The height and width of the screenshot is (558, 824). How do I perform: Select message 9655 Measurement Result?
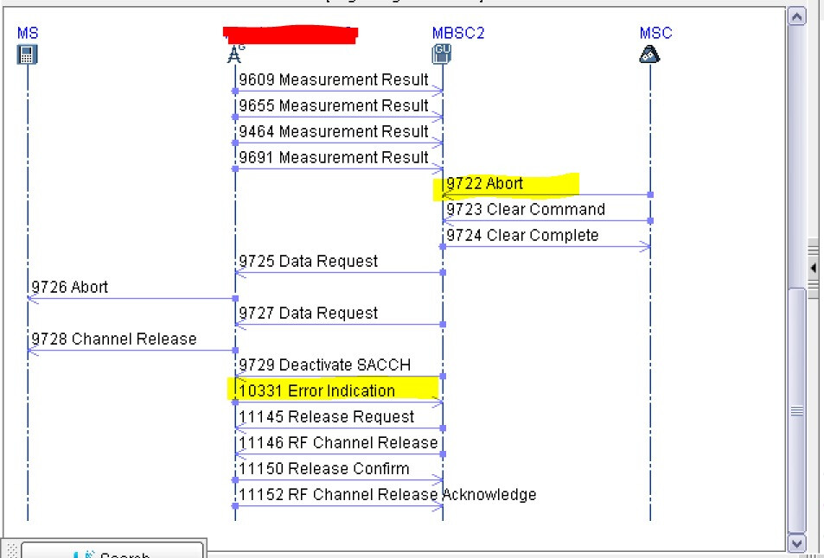tap(334, 105)
